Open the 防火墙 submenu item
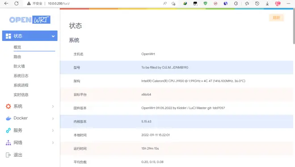The height and width of the screenshot is (167, 295). [x=19, y=66]
